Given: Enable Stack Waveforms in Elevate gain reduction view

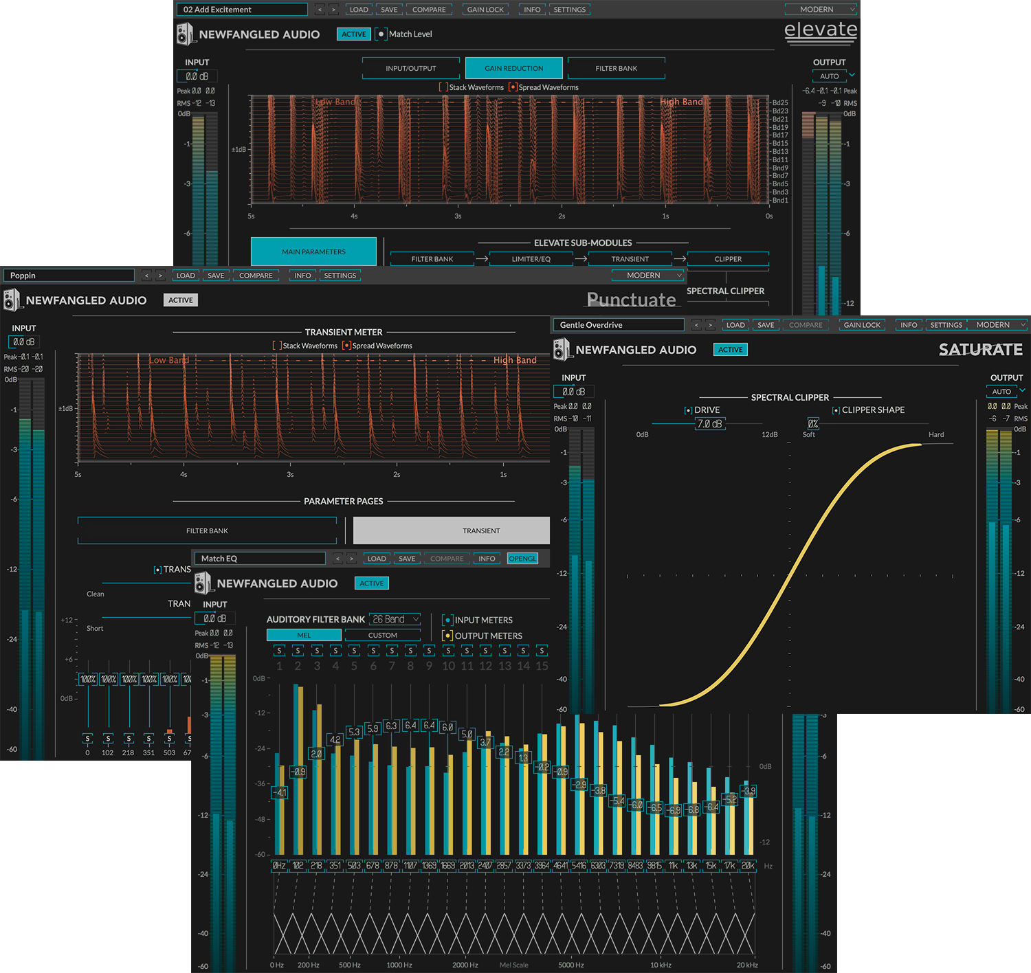Looking at the screenshot, I should pyautogui.click(x=443, y=87).
